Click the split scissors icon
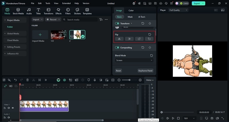 click(x=34, y=80)
